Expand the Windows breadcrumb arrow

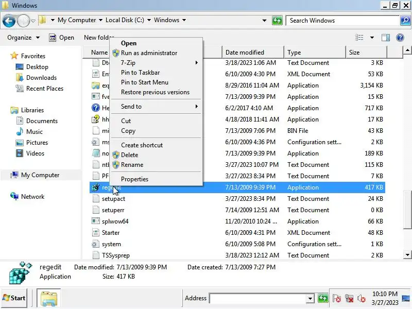(184, 20)
